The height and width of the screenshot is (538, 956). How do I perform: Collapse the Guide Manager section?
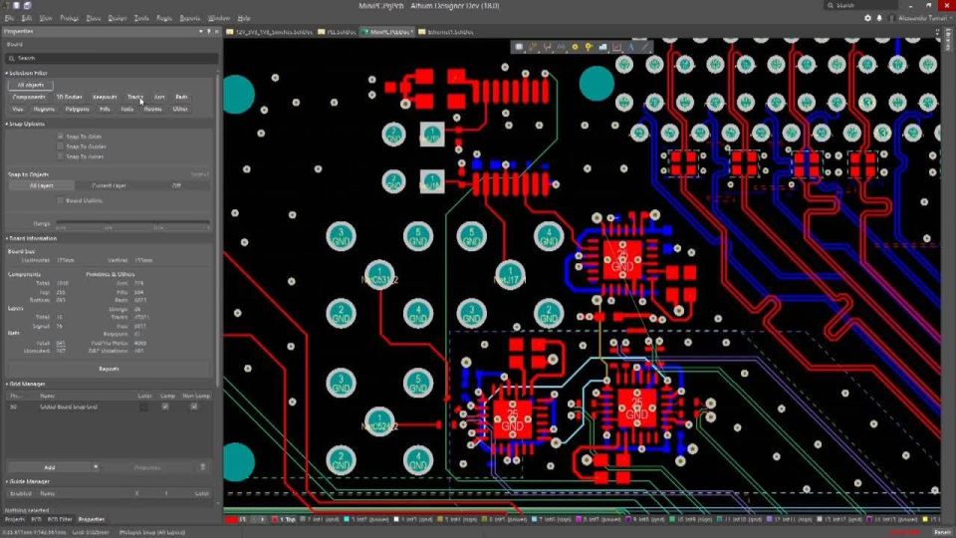pos(7,482)
